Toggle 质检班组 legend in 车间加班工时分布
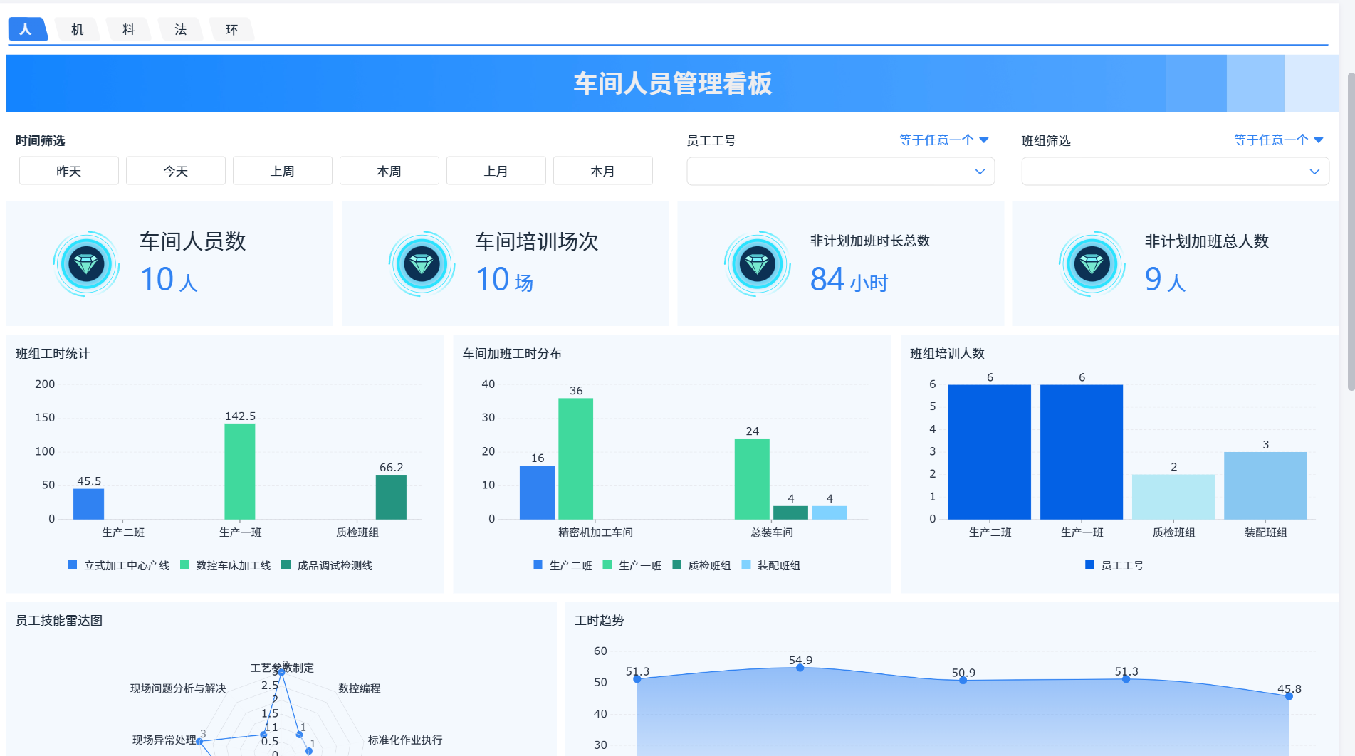Viewport: 1355px width, 756px height. click(x=701, y=565)
